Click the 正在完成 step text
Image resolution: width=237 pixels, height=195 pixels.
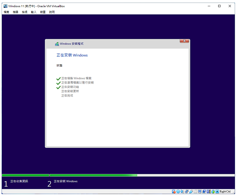pyautogui.click(x=67, y=96)
